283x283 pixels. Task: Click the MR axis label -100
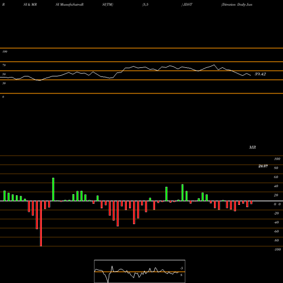click(277, 250)
